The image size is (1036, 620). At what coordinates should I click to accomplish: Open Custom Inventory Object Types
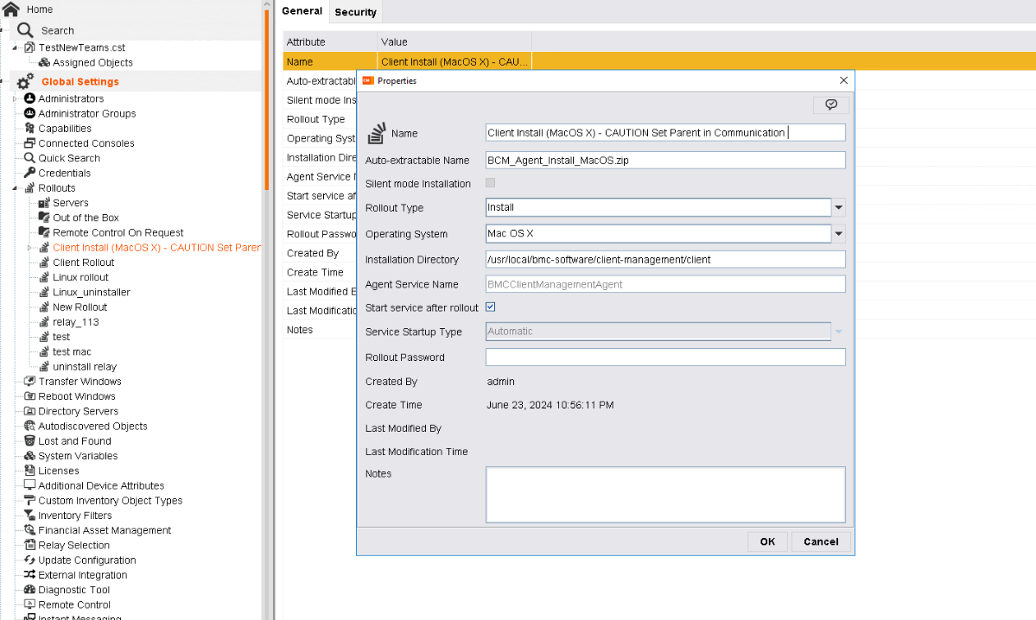111,501
